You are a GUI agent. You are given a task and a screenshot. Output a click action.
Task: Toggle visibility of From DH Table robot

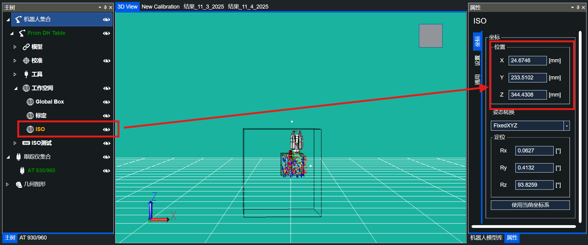tap(106, 33)
